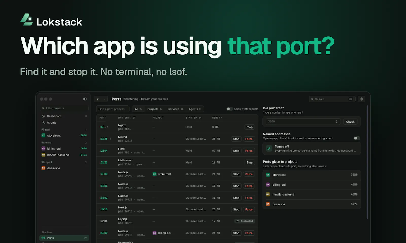Viewport: 406px width, 243px height.
Task: Stop Node.js on port 3001
Action: point(236,186)
